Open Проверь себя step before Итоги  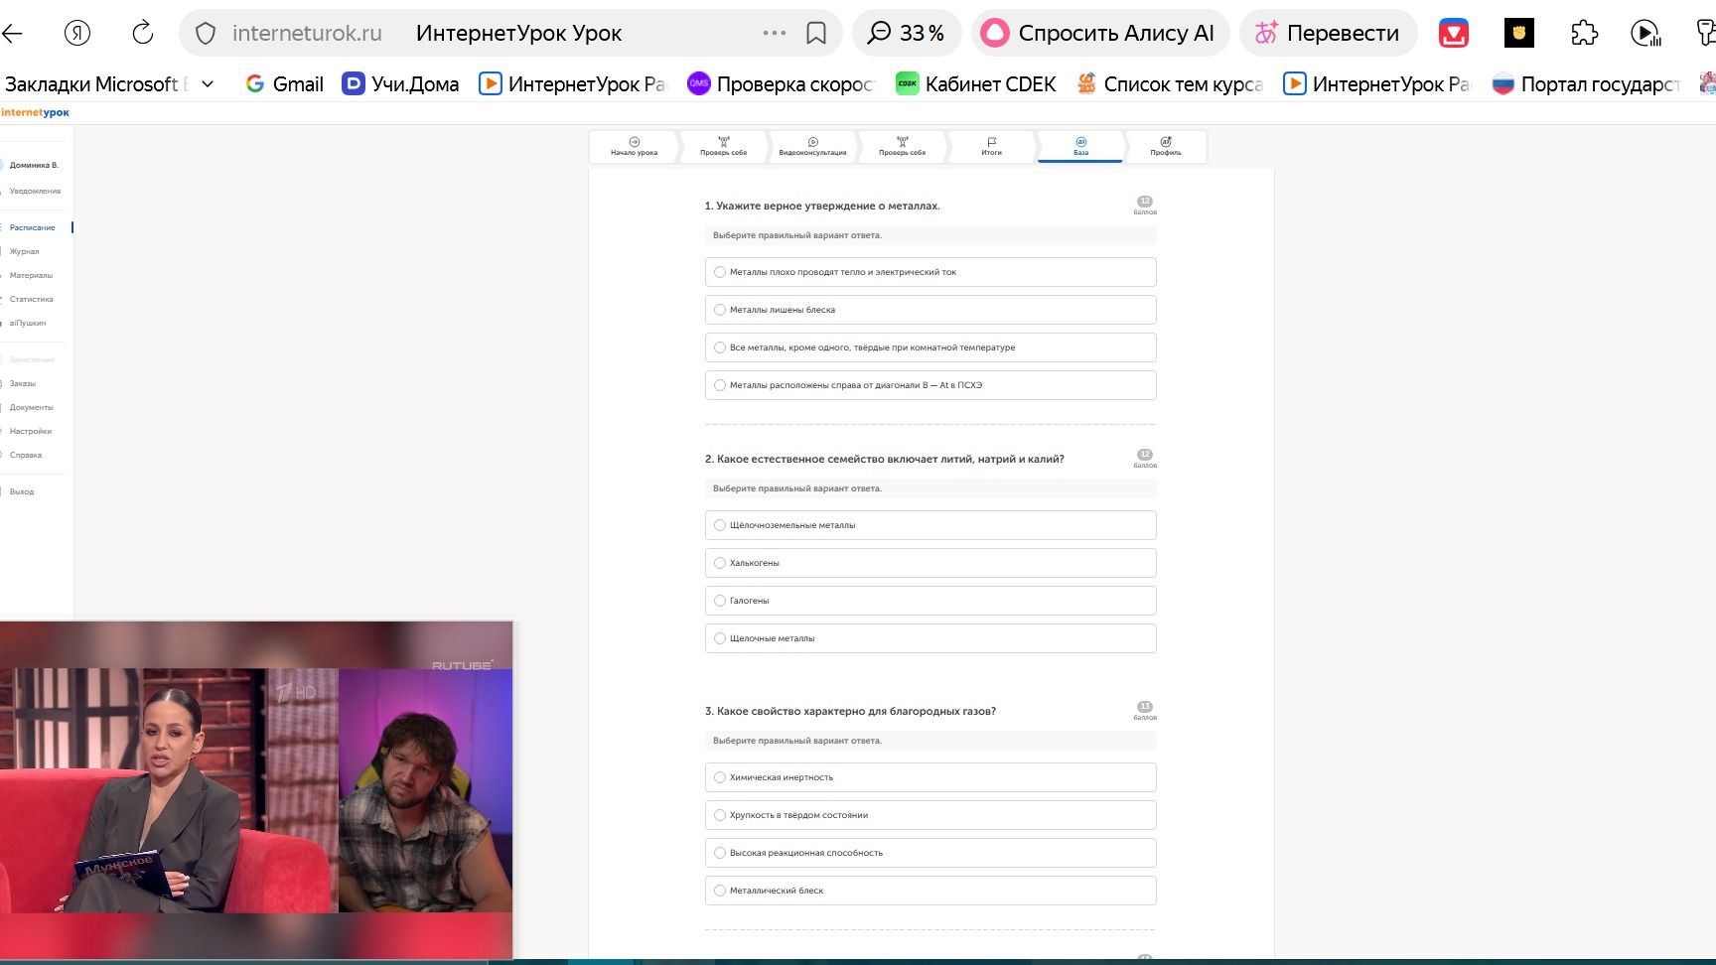[902, 147]
